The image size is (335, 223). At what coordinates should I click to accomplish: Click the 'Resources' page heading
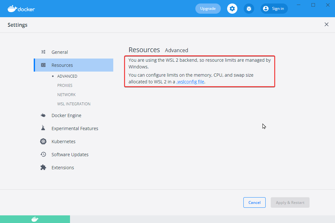pyautogui.click(x=144, y=50)
